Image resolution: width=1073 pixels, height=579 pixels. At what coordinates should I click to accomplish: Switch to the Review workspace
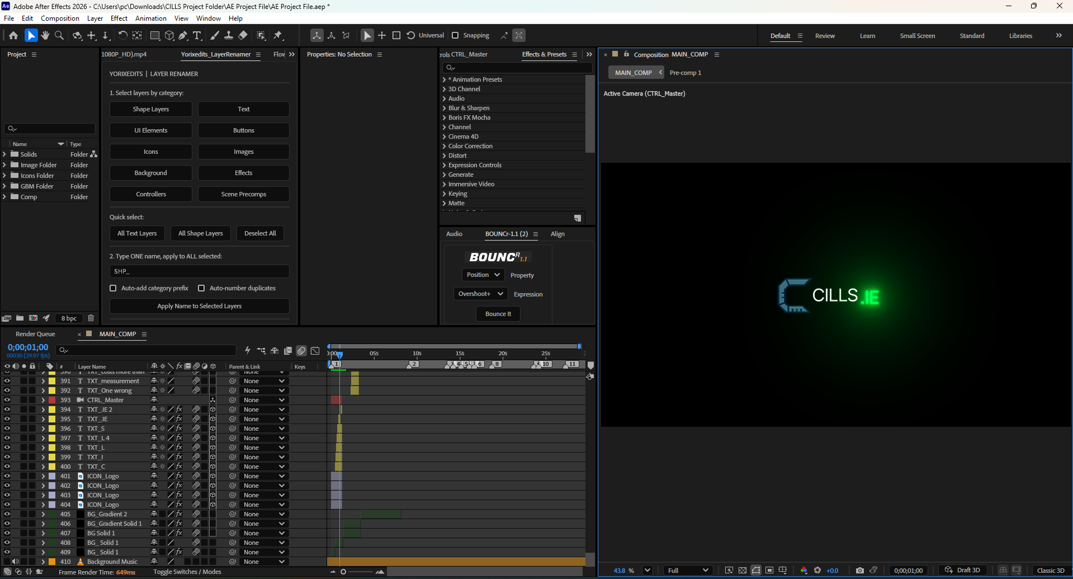pos(825,36)
